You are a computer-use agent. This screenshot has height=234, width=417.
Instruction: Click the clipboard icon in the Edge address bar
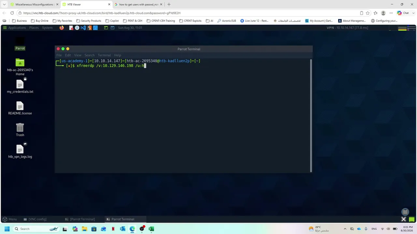pyautogui.click(x=362, y=13)
